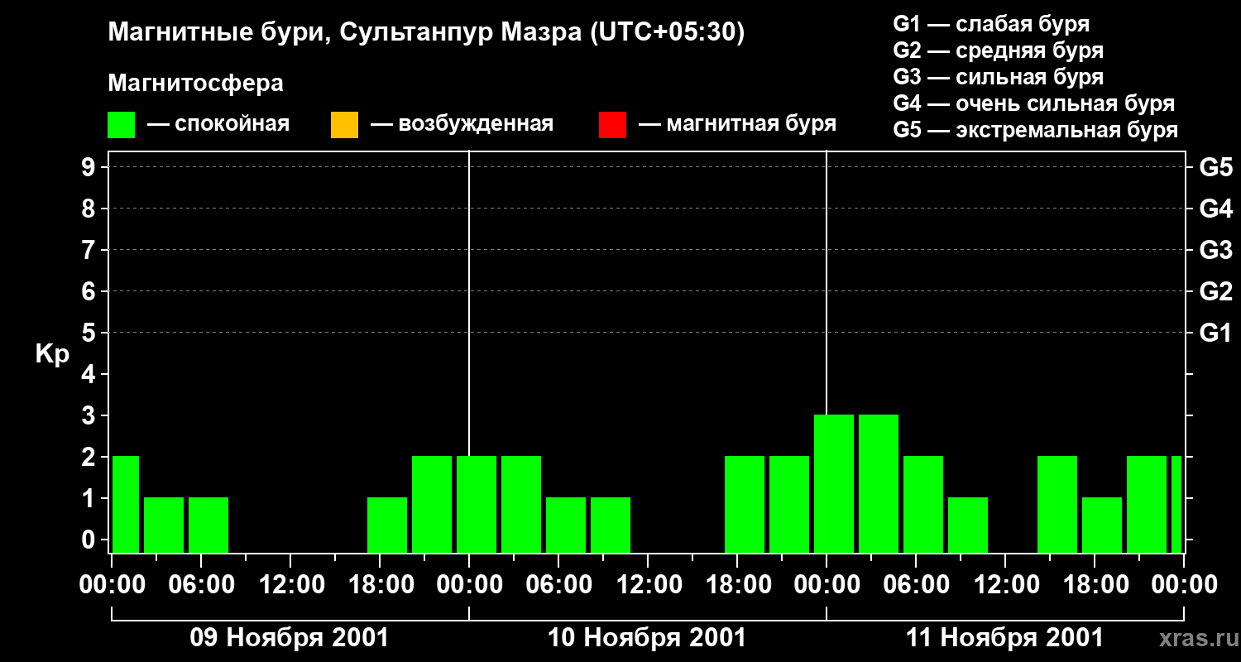Click the G4 label on the right axis
The width and height of the screenshot is (1241, 662).
click(x=1215, y=209)
